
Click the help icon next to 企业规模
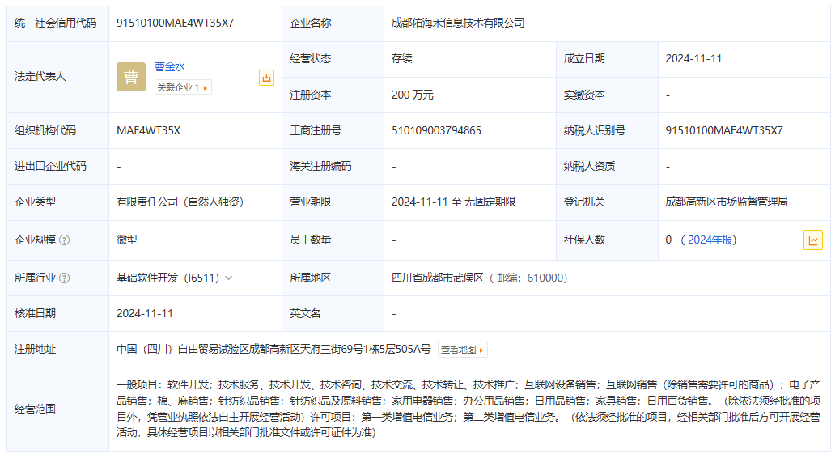pyautogui.click(x=65, y=240)
